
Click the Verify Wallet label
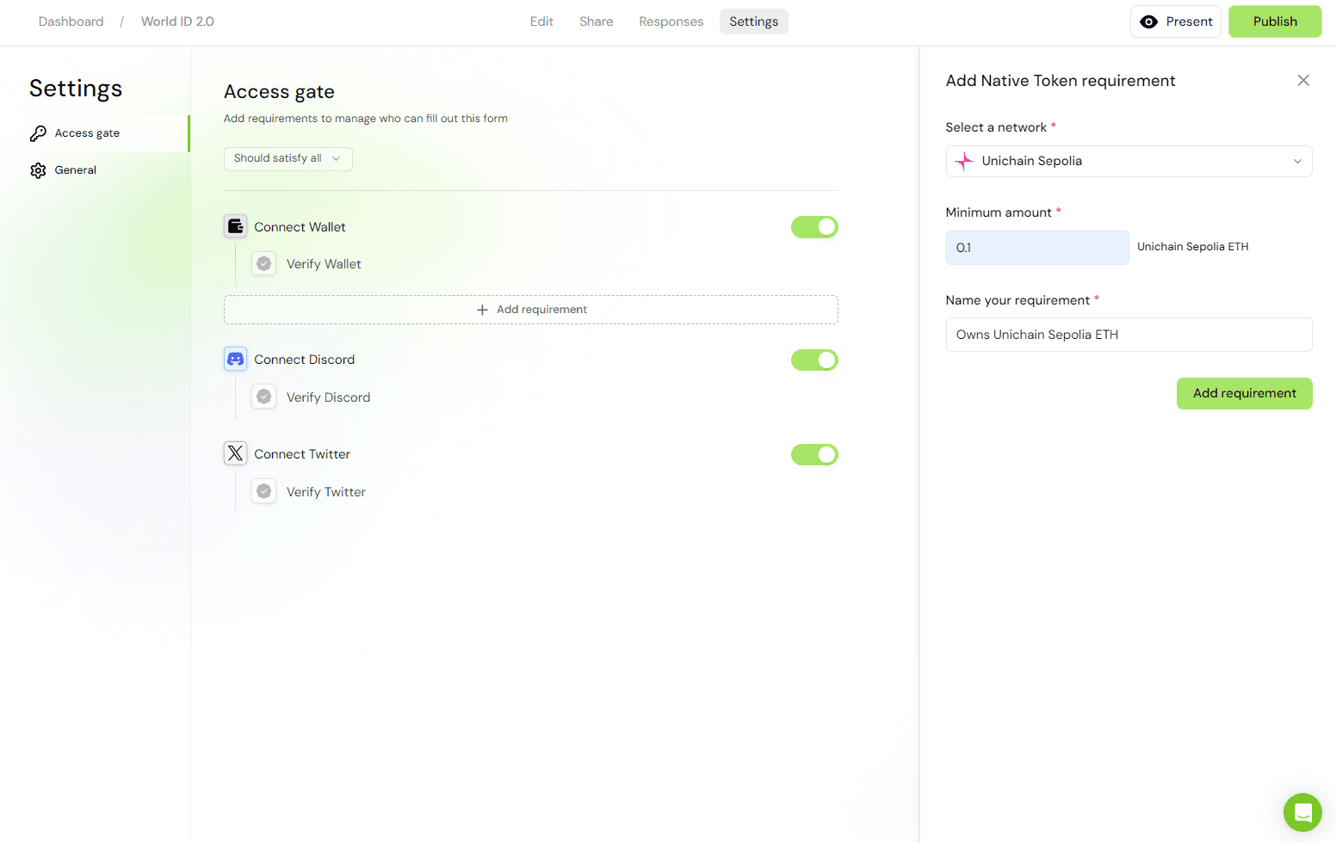[x=324, y=264]
